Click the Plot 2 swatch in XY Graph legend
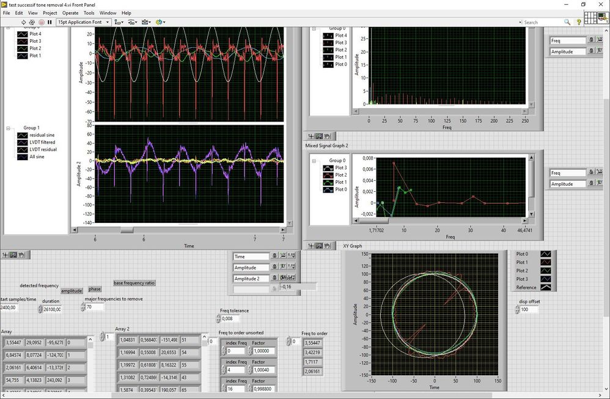The width and height of the screenshot is (610, 399). 546,271
